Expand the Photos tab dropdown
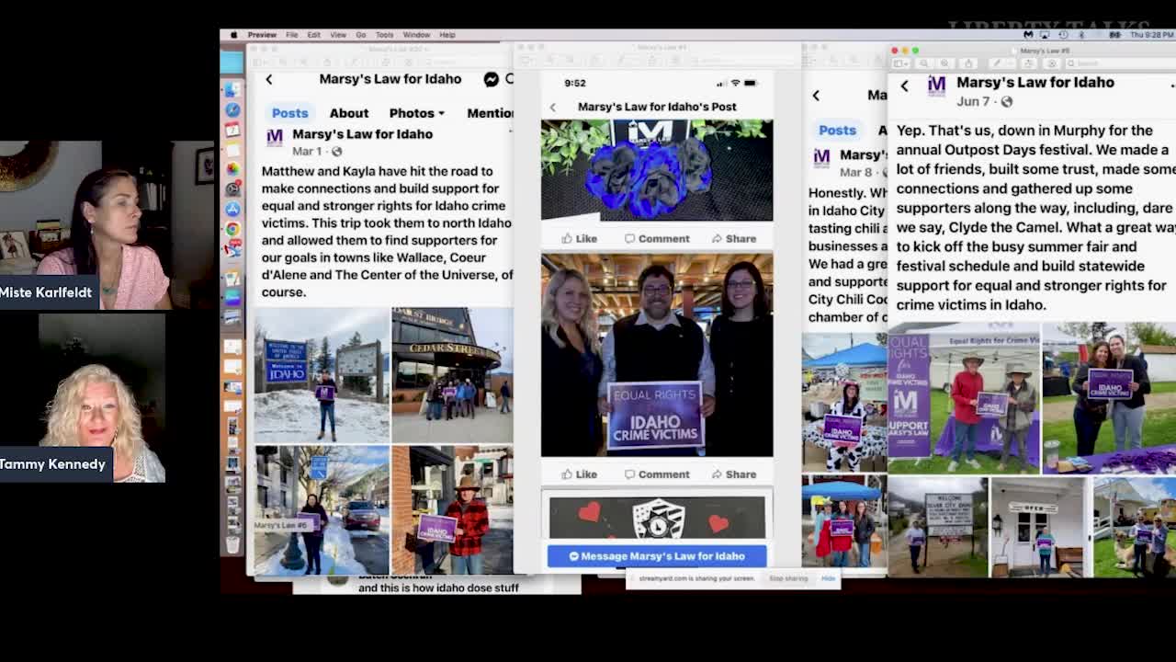 416,113
